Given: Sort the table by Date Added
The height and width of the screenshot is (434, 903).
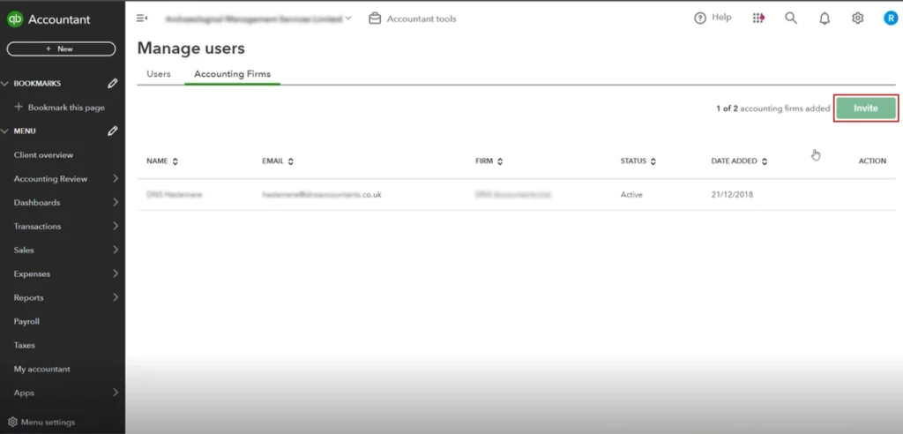Looking at the screenshot, I should point(739,161).
